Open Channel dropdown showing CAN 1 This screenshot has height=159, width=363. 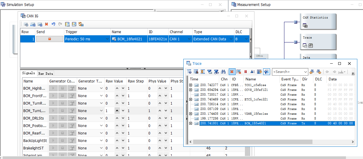(189, 39)
